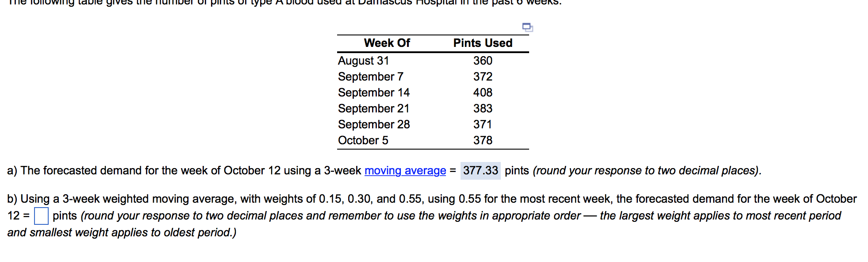Click the Pints Used column header
This screenshot has height=262, width=868.
click(482, 43)
